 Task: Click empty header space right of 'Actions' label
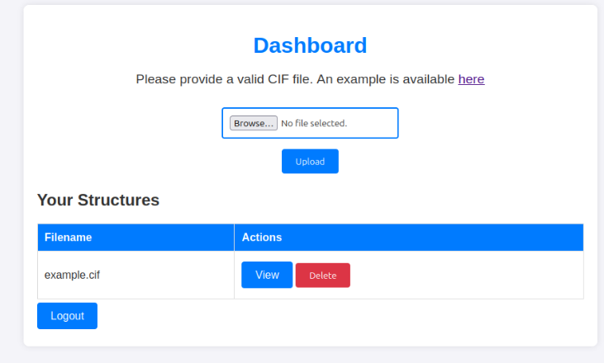[x=430, y=238]
